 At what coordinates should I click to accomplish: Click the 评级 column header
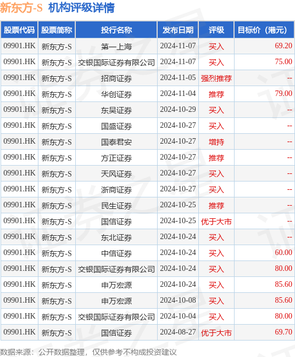click(x=216, y=30)
